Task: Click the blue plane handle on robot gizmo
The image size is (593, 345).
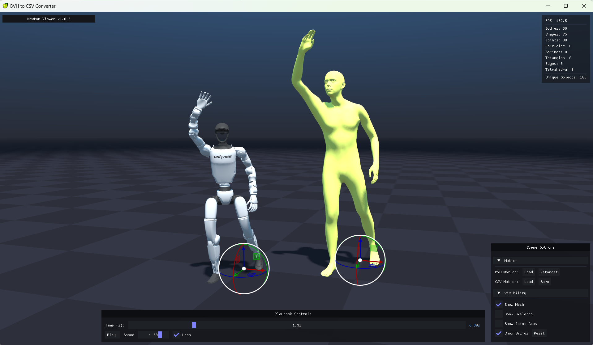Action: coord(251,274)
